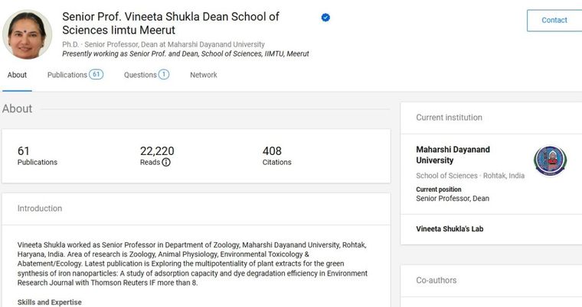Click the Skills and Expertise heading

tap(49, 302)
